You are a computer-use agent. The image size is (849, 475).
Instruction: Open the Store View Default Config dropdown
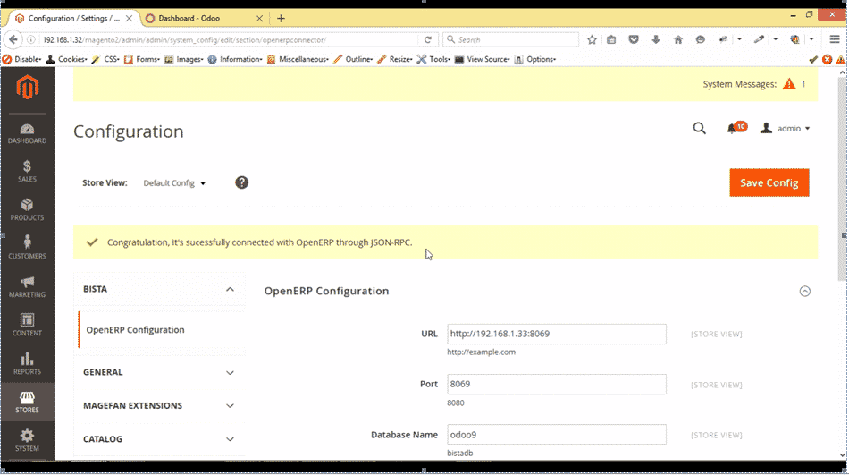[174, 183]
